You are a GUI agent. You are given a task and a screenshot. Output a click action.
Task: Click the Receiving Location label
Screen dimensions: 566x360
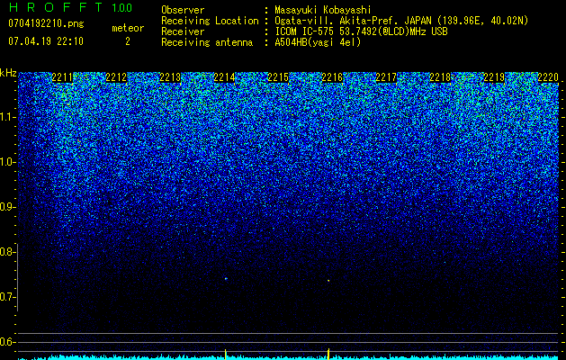pos(210,21)
